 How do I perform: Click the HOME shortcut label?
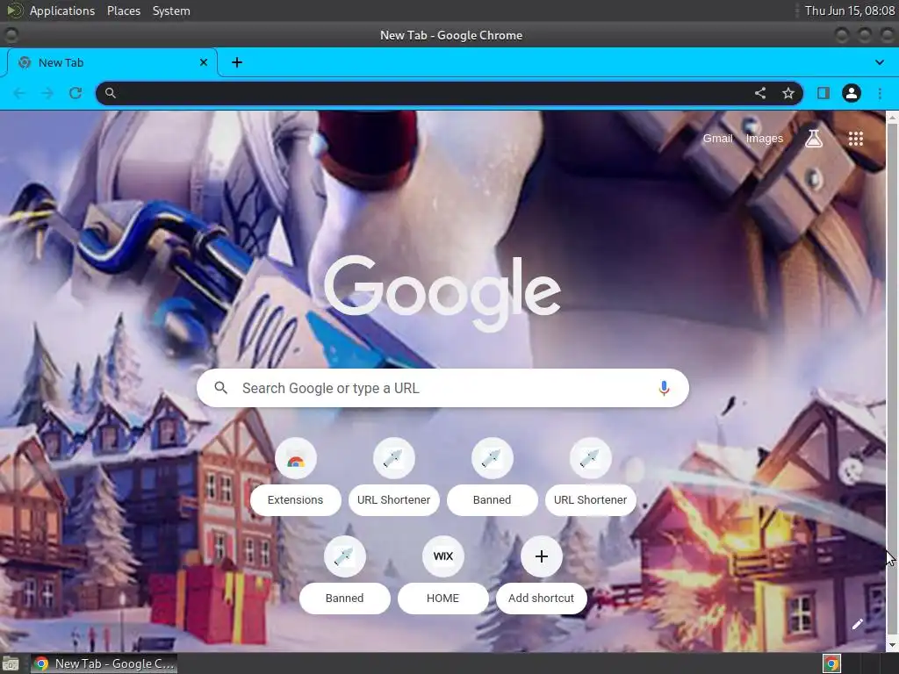coord(443,598)
